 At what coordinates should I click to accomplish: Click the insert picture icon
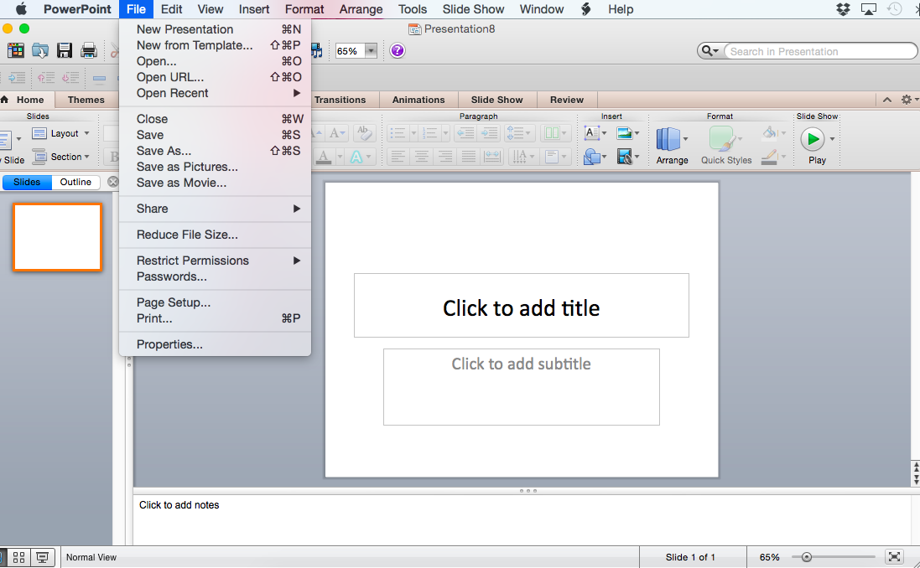point(624,133)
